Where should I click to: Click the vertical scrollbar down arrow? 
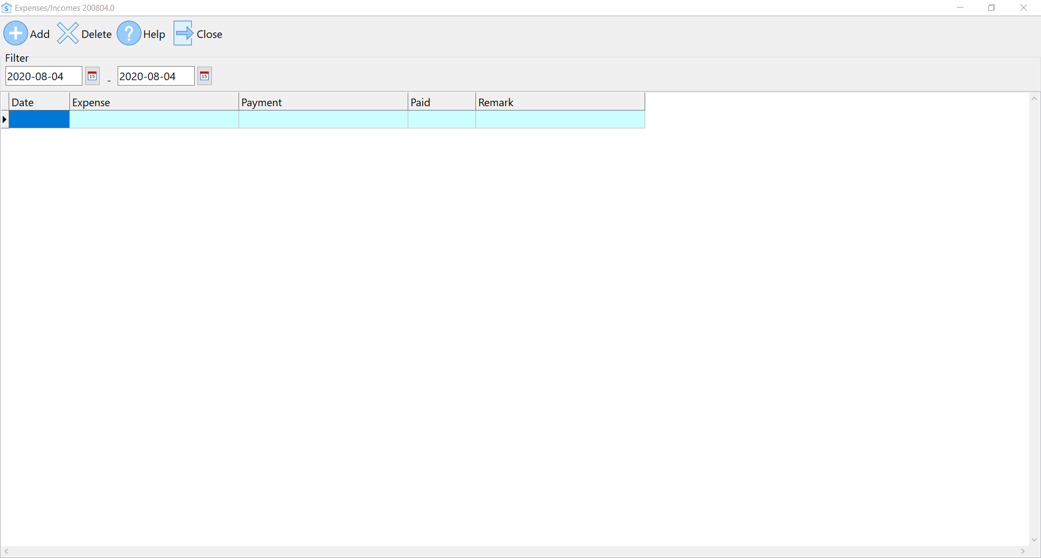[1034, 540]
